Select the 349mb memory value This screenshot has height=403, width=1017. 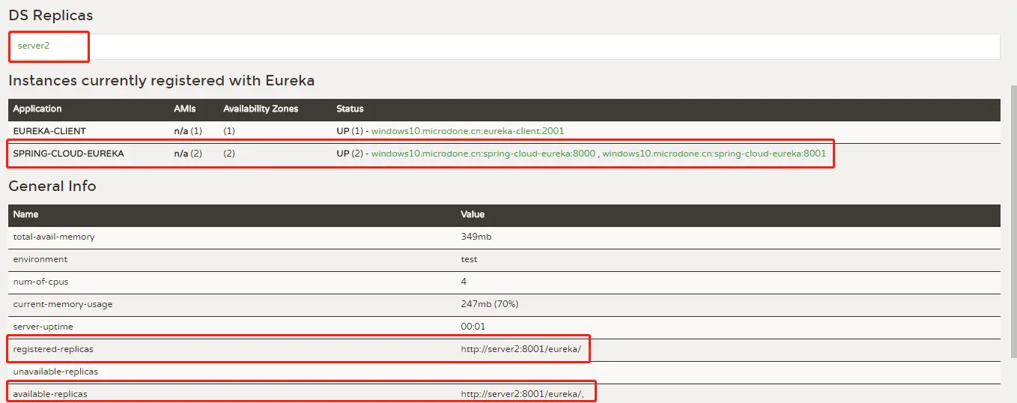click(476, 237)
